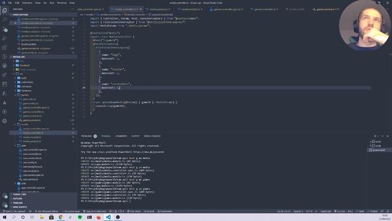Start Live Share from status bar
Viewport: 392px width, 221px height.
pos(134,211)
